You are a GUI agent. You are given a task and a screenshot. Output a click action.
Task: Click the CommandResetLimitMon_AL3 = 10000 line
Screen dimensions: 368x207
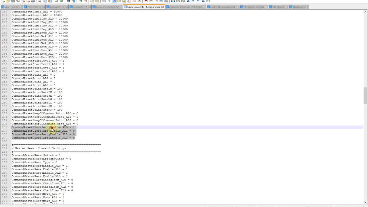click(x=39, y=57)
